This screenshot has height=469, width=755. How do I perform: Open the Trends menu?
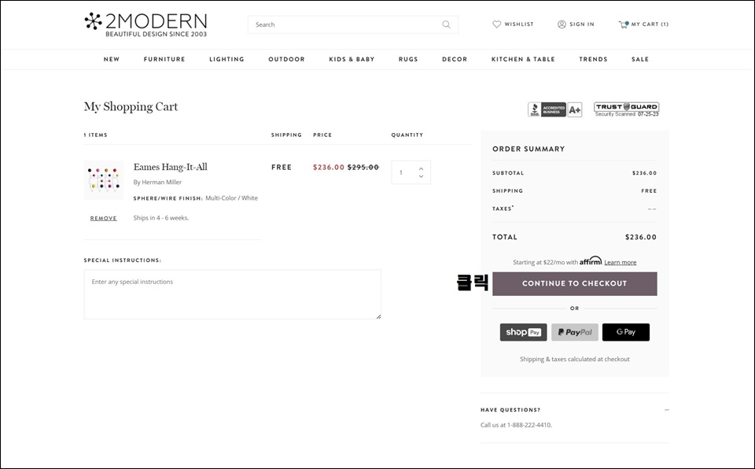pos(593,59)
